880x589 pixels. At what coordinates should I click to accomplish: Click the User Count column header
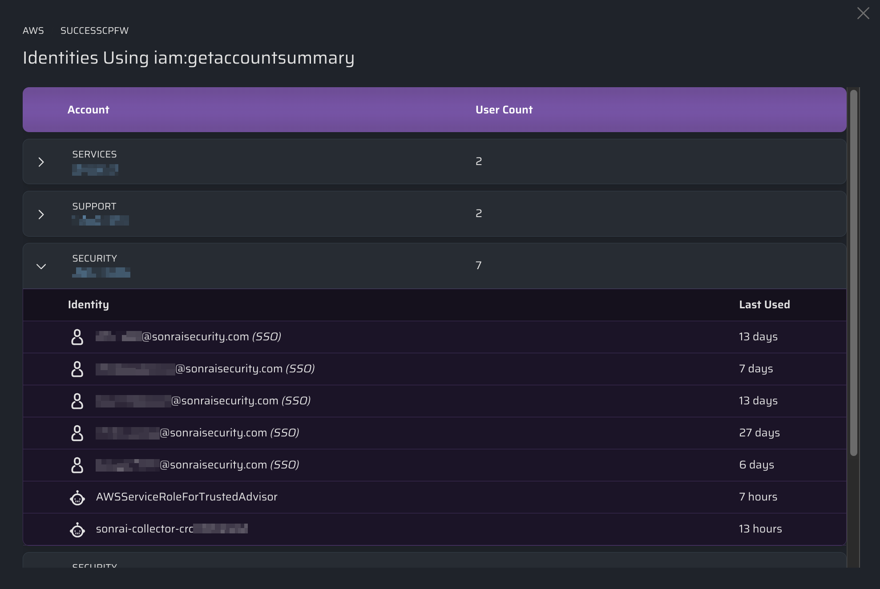[x=504, y=110]
